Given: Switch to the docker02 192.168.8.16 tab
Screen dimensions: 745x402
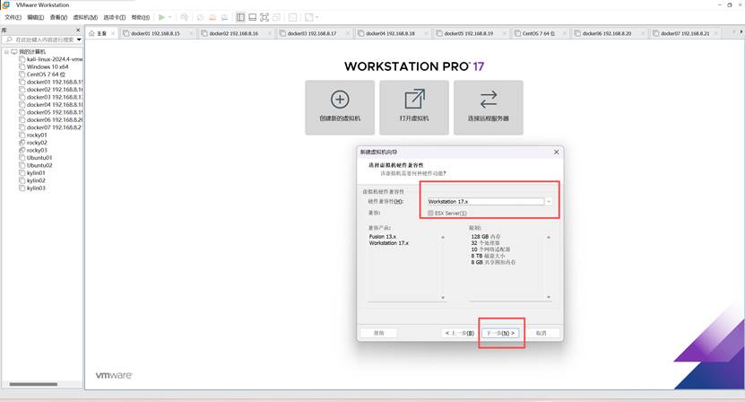Looking at the screenshot, I should 234,33.
